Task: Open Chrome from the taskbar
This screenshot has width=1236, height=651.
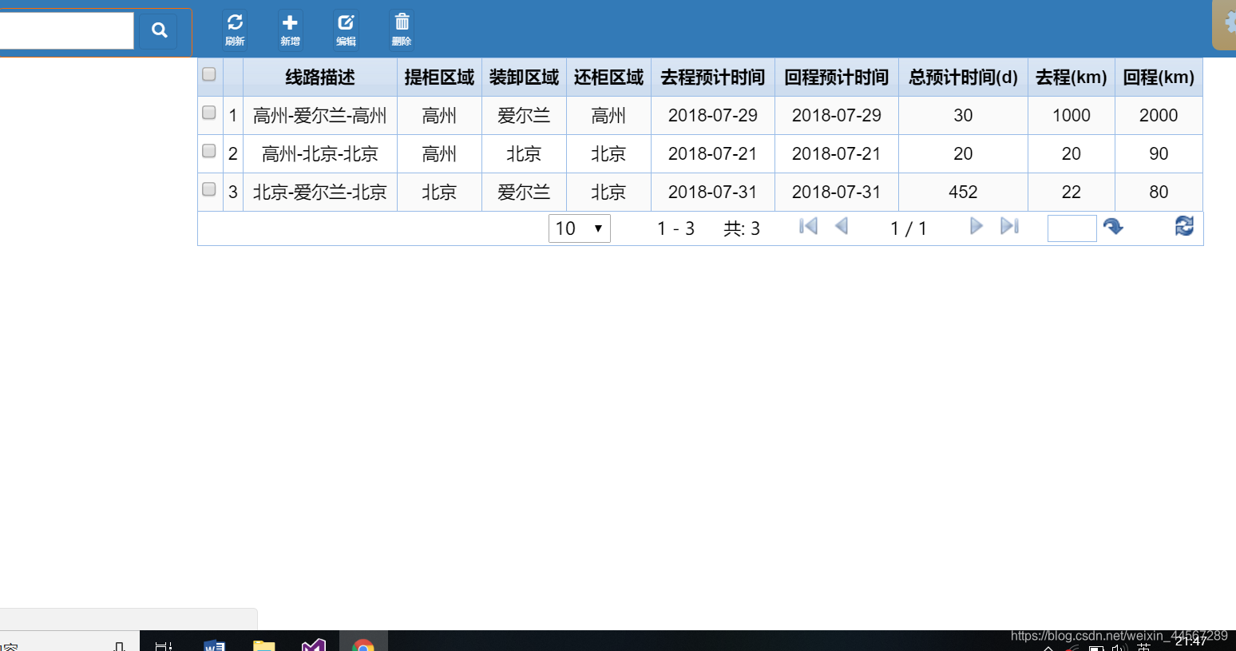Action: [363, 645]
